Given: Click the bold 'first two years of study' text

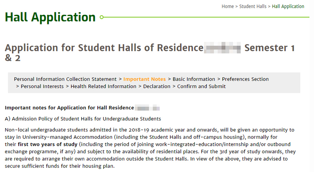Looking at the screenshot, I should pos(47,145).
